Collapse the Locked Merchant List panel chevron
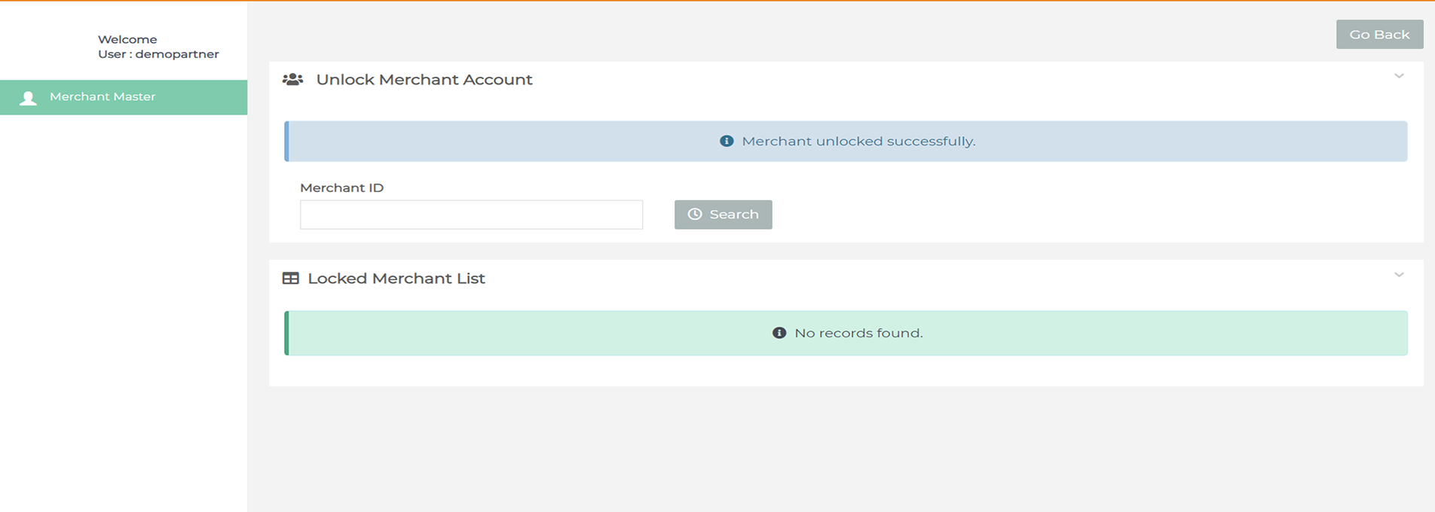 coord(1398,275)
